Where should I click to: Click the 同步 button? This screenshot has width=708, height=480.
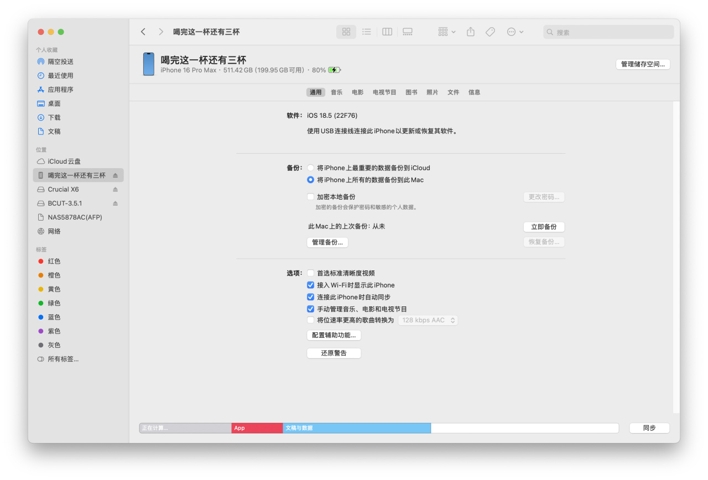649,428
